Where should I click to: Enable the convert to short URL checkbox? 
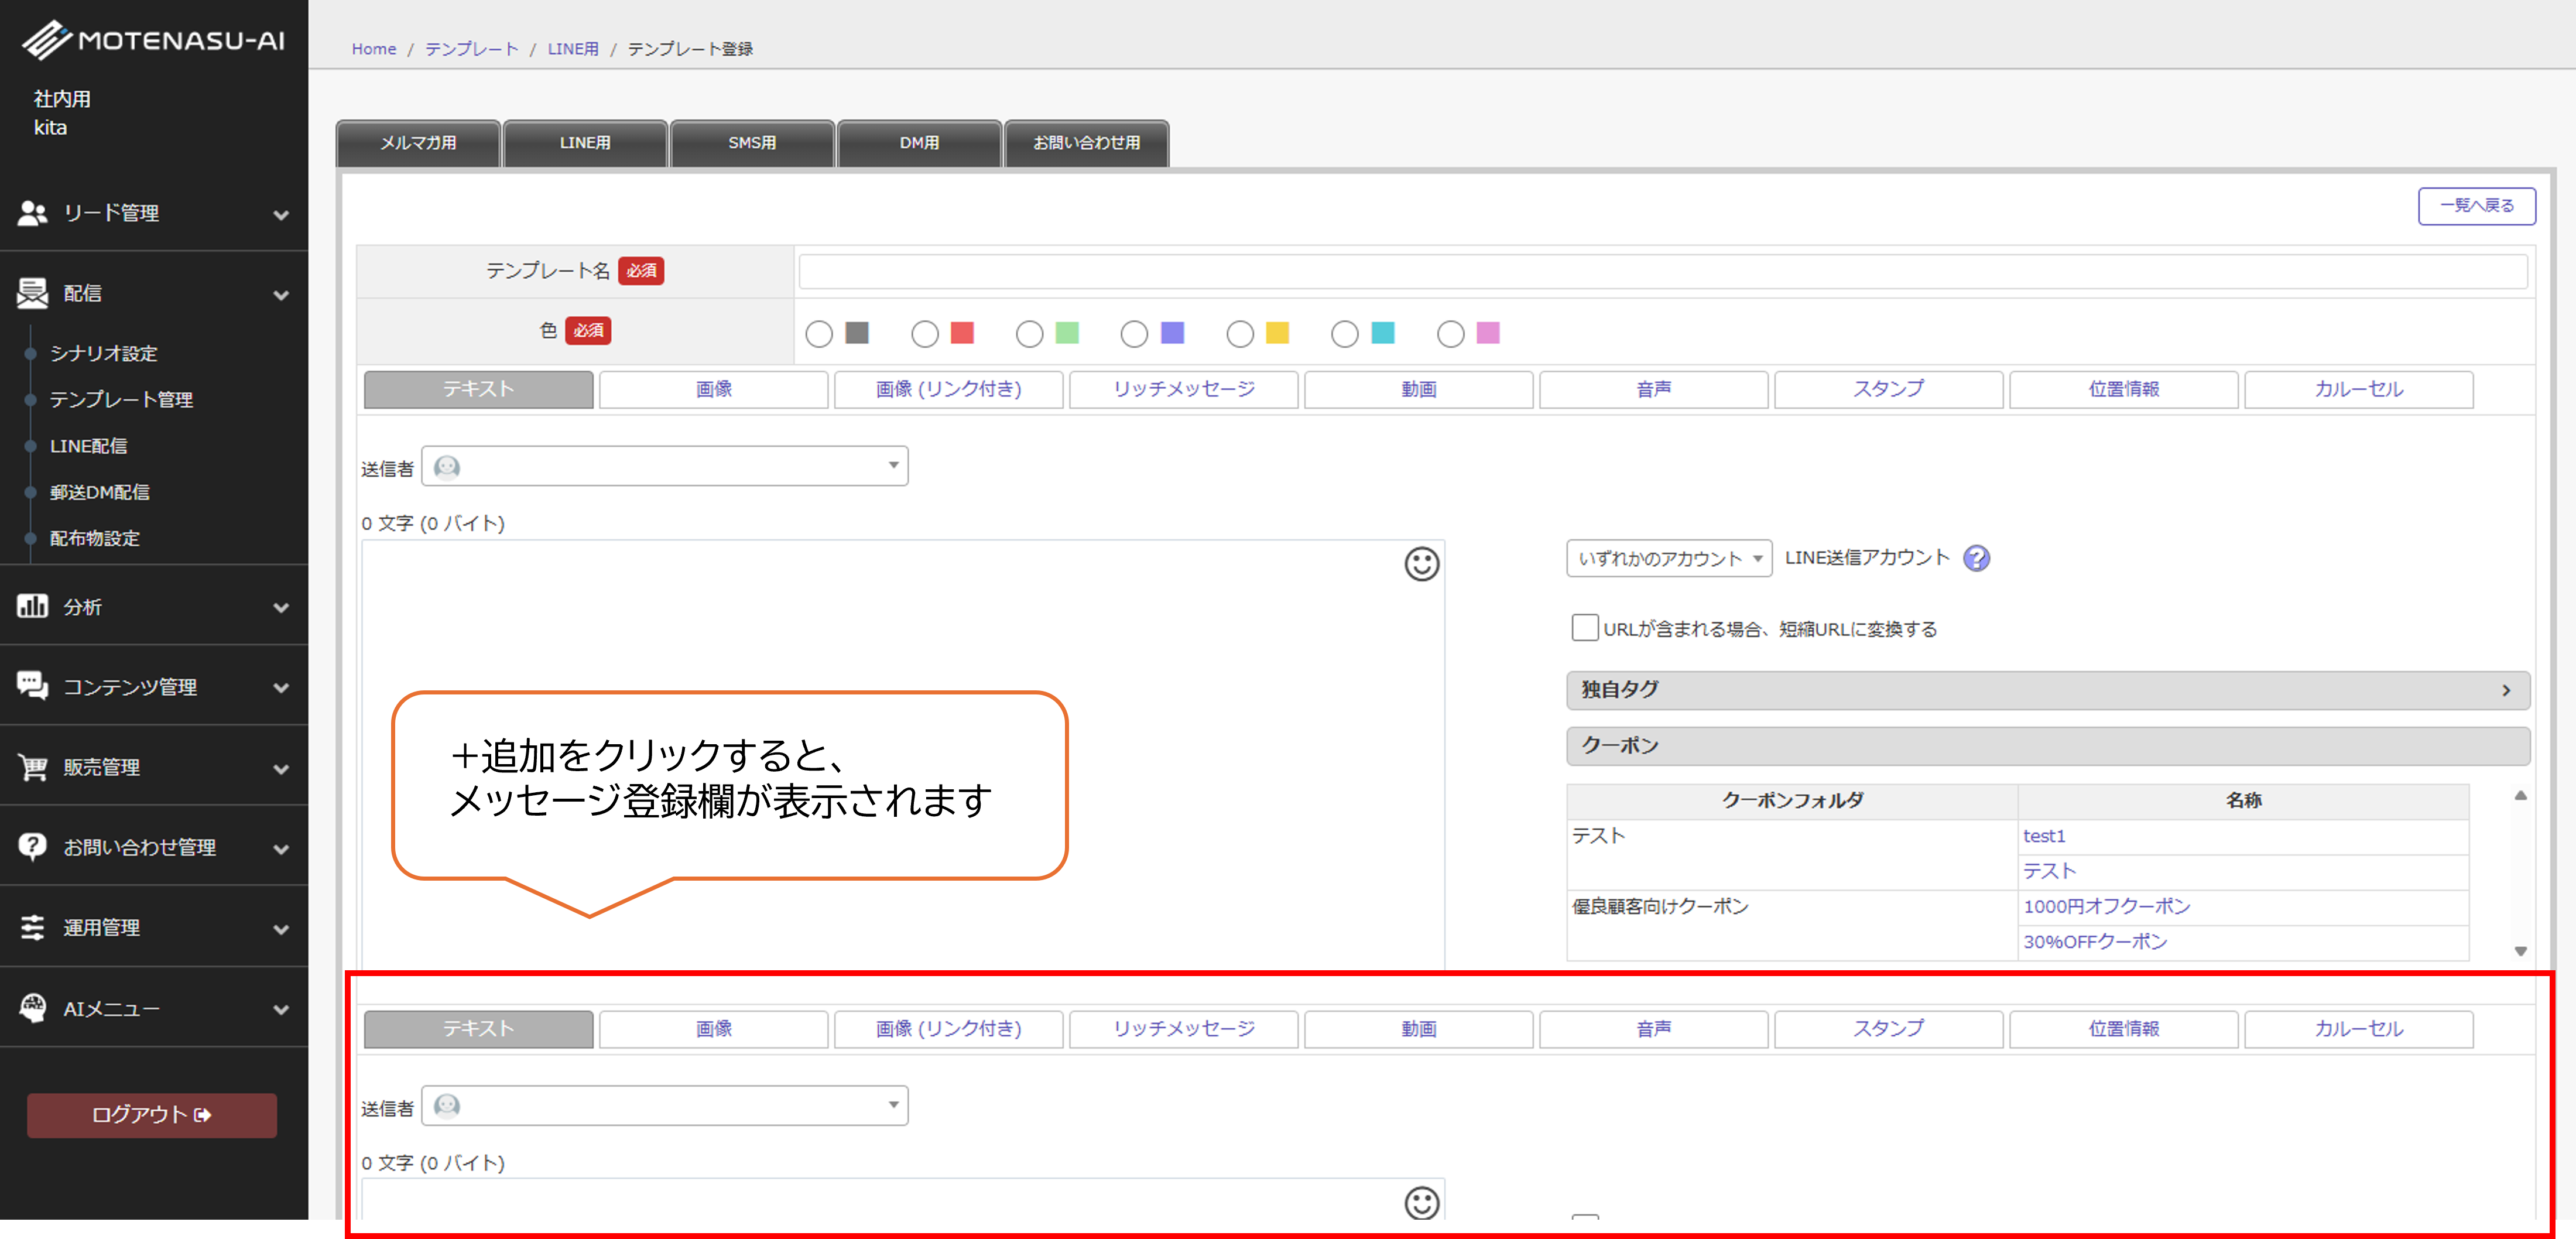(x=1584, y=628)
